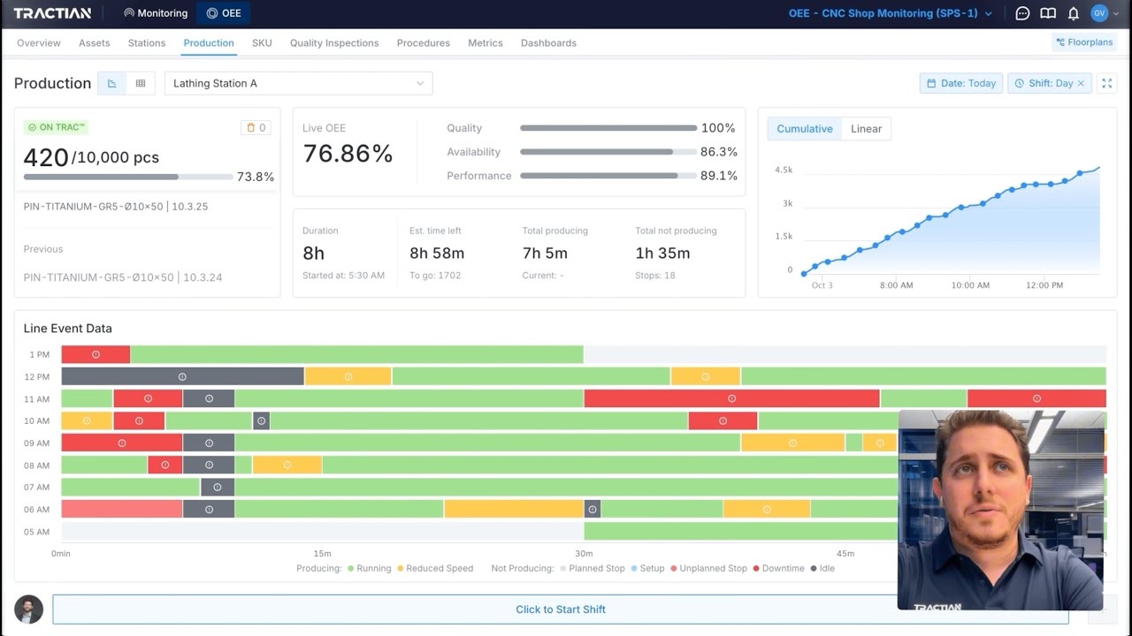1132x636 pixels.
Task: Toggle the Setup legend item
Action: [x=647, y=568]
